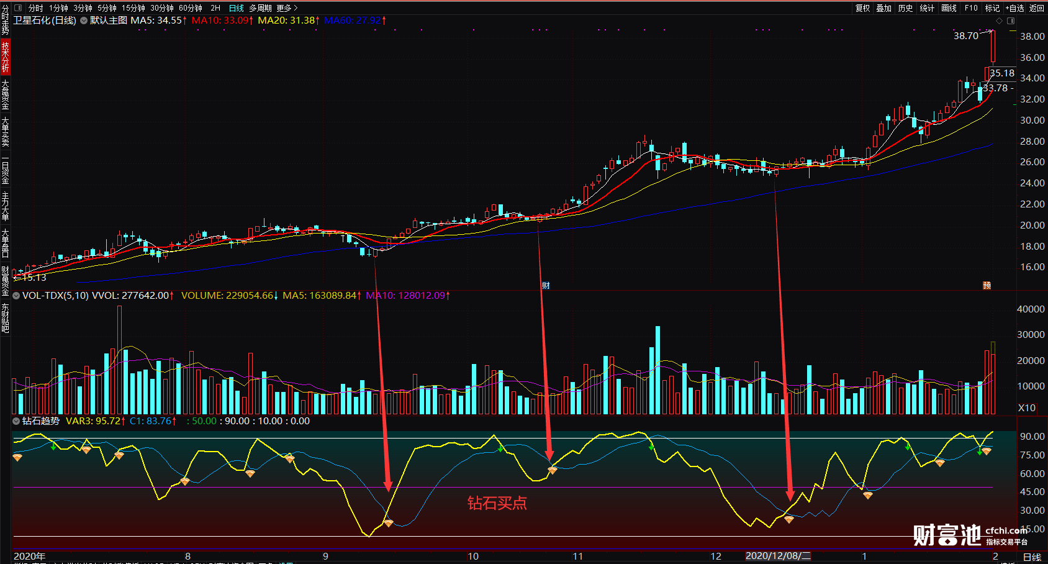The height and width of the screenshot is (564, 1048).
Task: Click the 返回 back button
Action: (x=1036, y=8)
